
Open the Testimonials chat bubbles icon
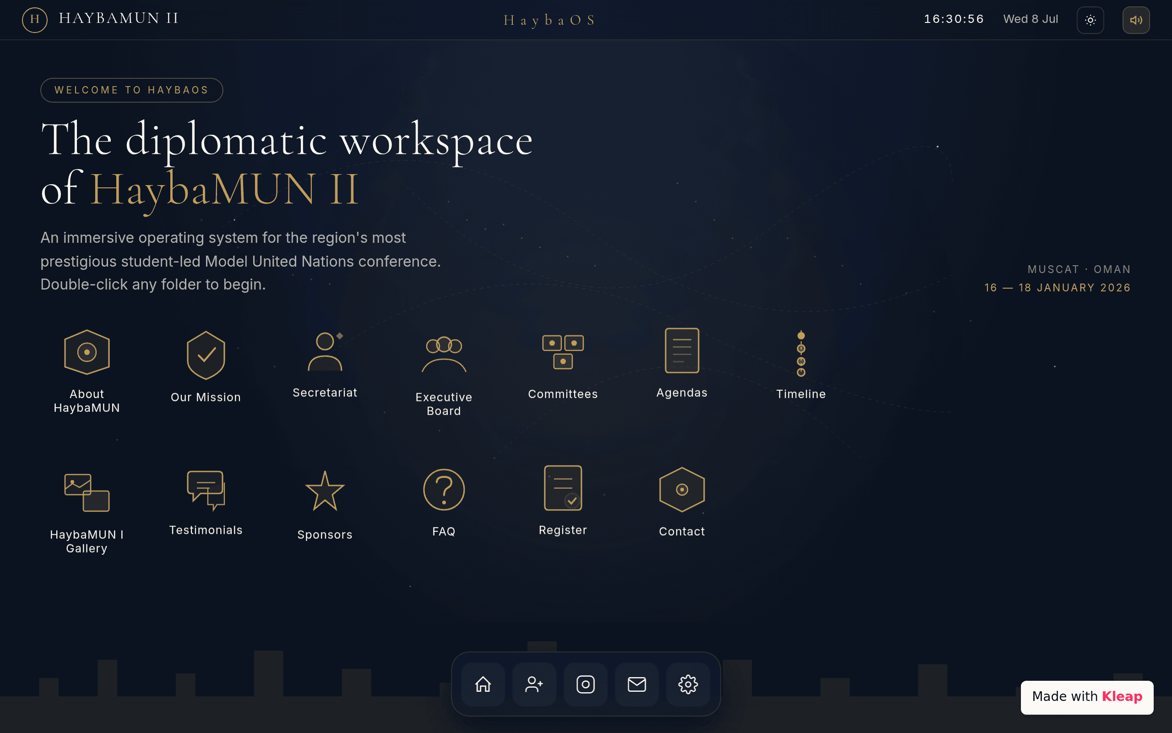[206, 490]
